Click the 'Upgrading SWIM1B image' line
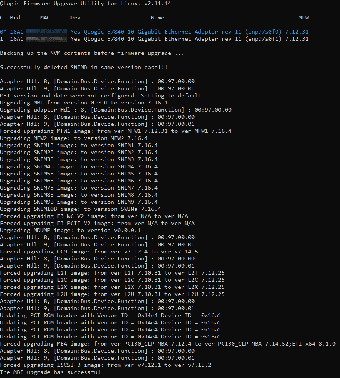The image size is (340, 378). click(x=79, y=145)
